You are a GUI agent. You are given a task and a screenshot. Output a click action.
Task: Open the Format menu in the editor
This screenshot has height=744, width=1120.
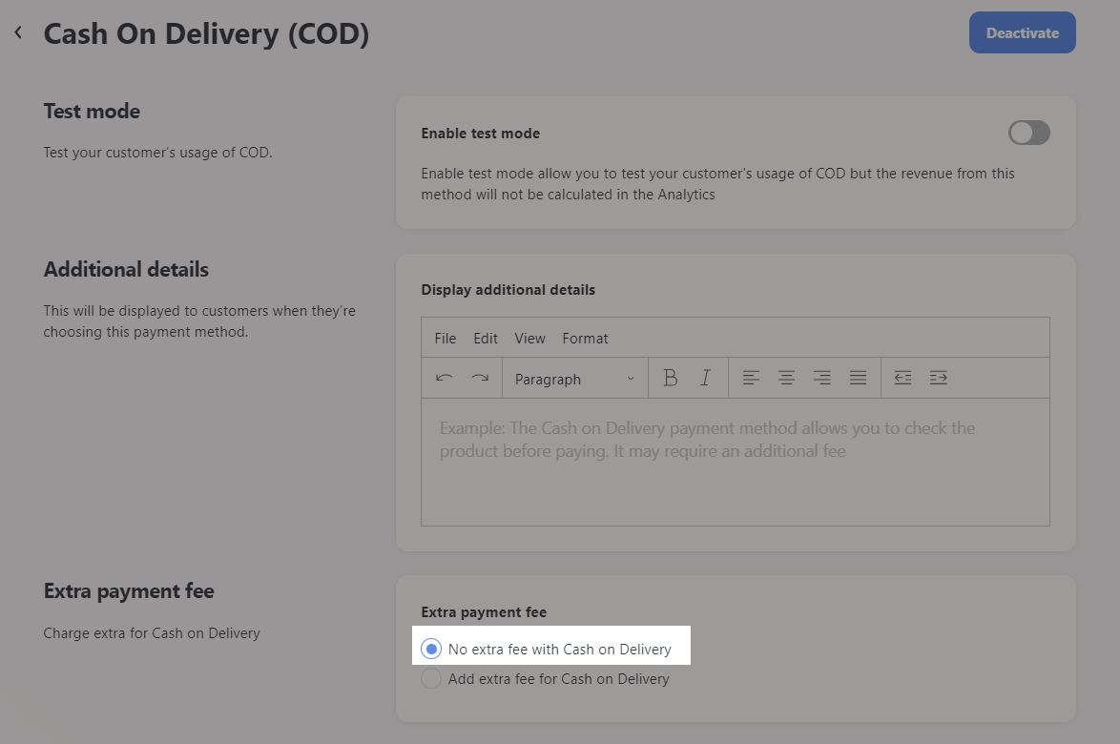585,339
